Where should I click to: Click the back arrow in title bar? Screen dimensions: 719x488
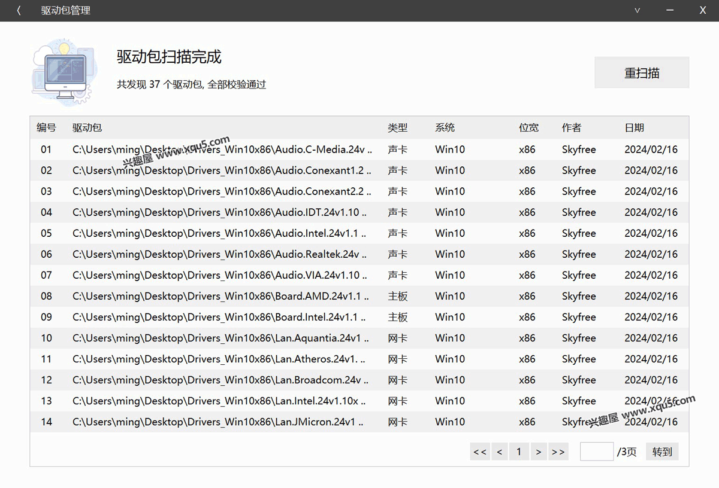(x=19, y=11)
